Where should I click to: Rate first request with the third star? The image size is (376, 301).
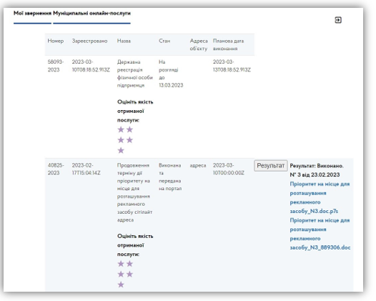(x=121, y=140)
